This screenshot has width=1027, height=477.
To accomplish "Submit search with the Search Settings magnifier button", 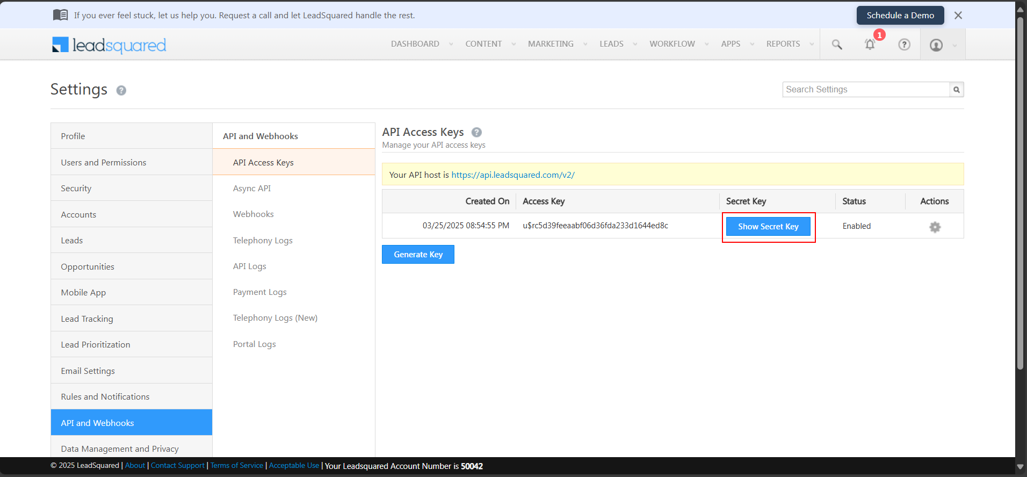I will (957, 90).
